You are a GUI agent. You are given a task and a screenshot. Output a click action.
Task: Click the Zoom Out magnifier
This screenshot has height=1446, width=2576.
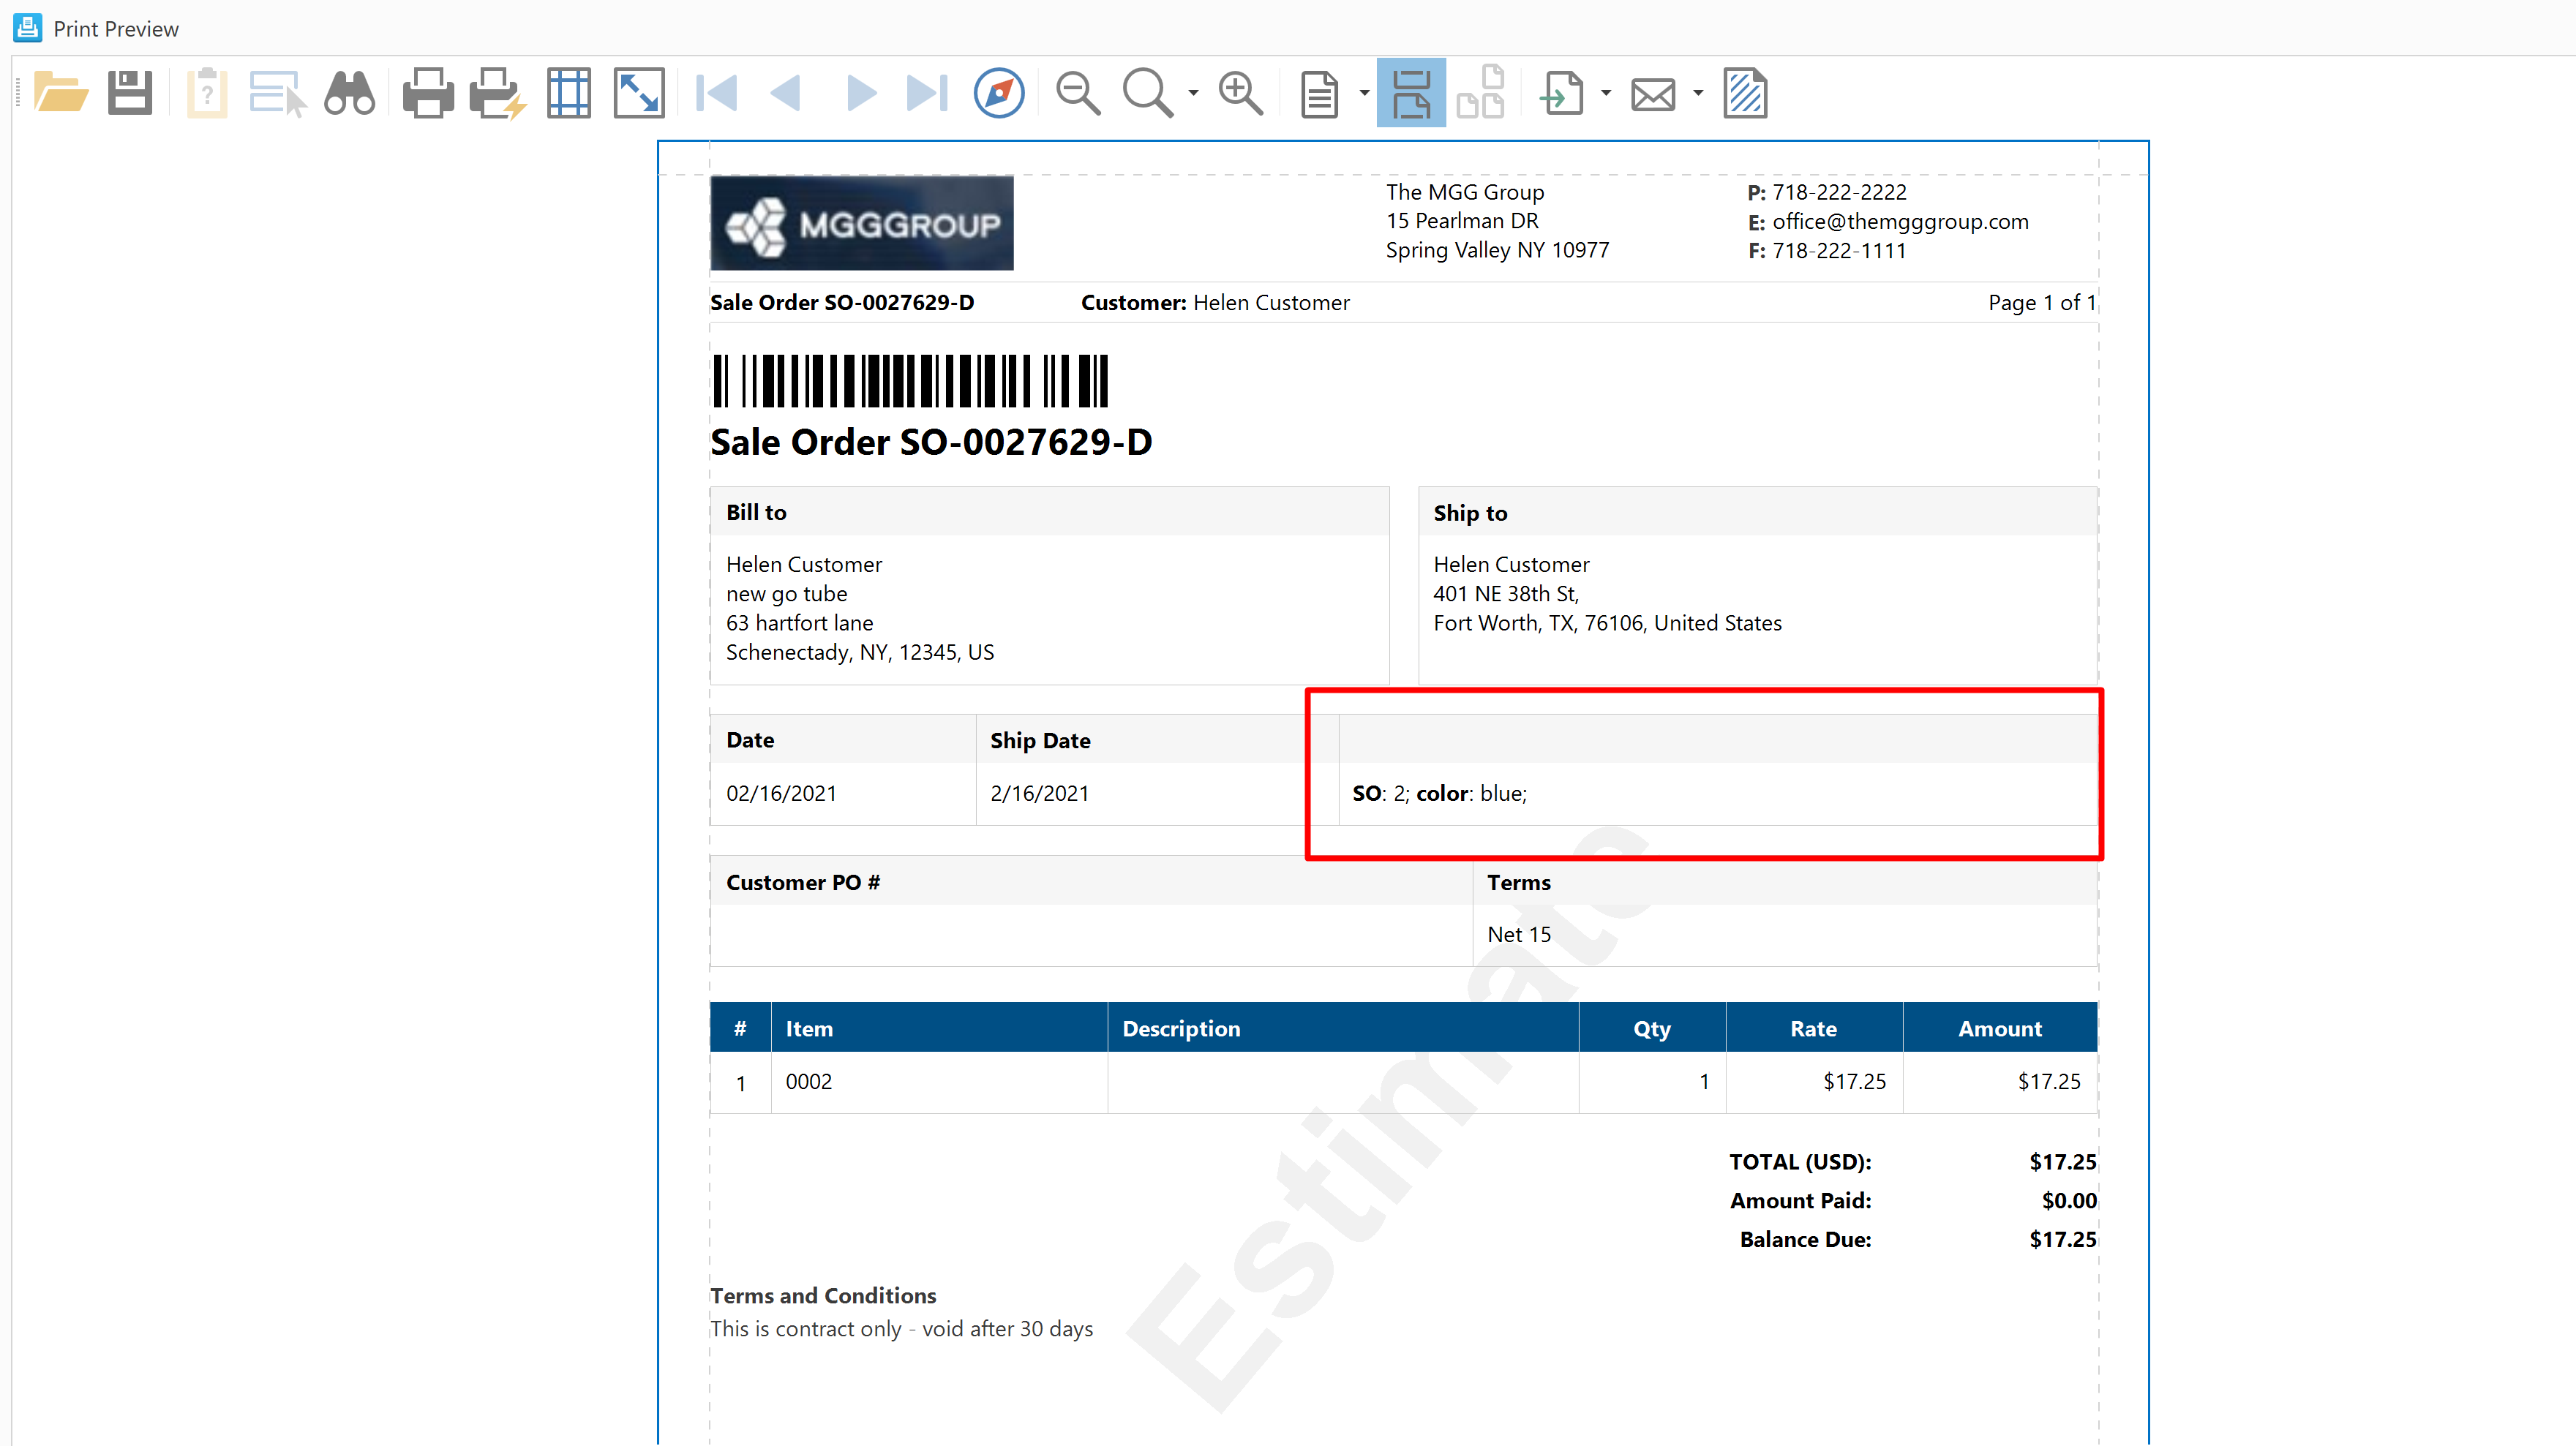coord(1078,94)
